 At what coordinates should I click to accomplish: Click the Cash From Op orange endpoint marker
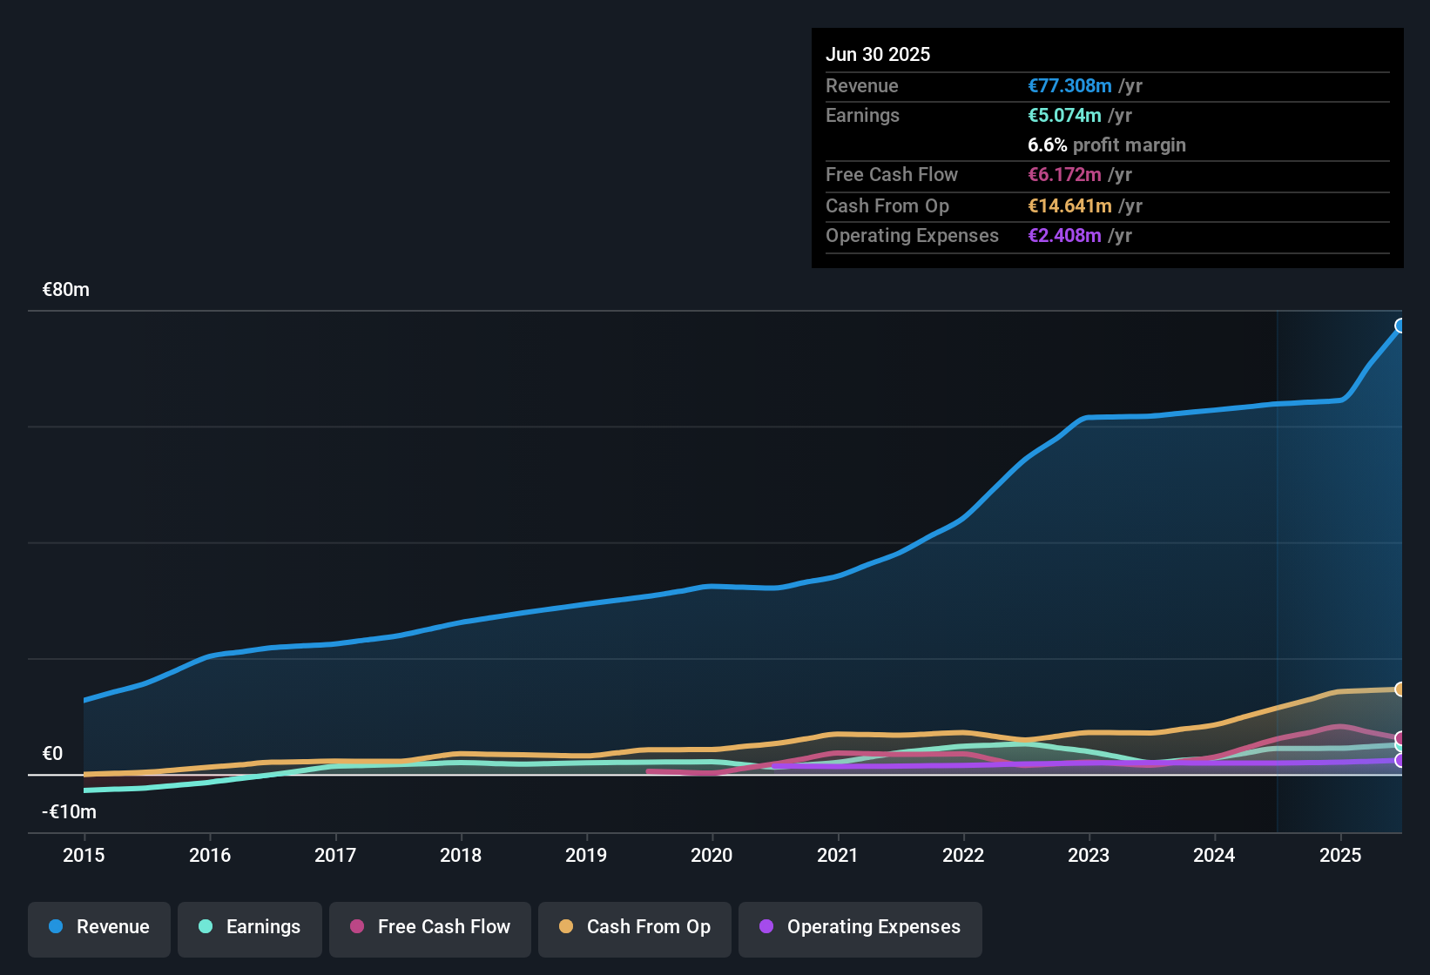1400,689
